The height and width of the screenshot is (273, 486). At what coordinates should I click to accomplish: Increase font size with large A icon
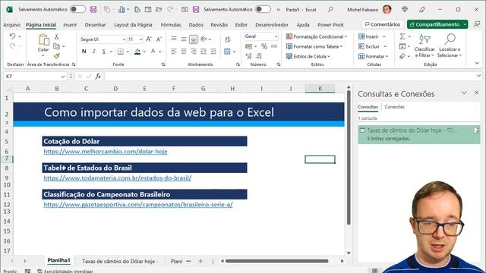[x=149, y=39]
